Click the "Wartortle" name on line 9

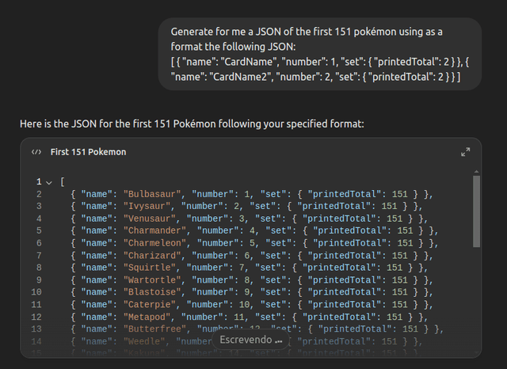[152, 280]
